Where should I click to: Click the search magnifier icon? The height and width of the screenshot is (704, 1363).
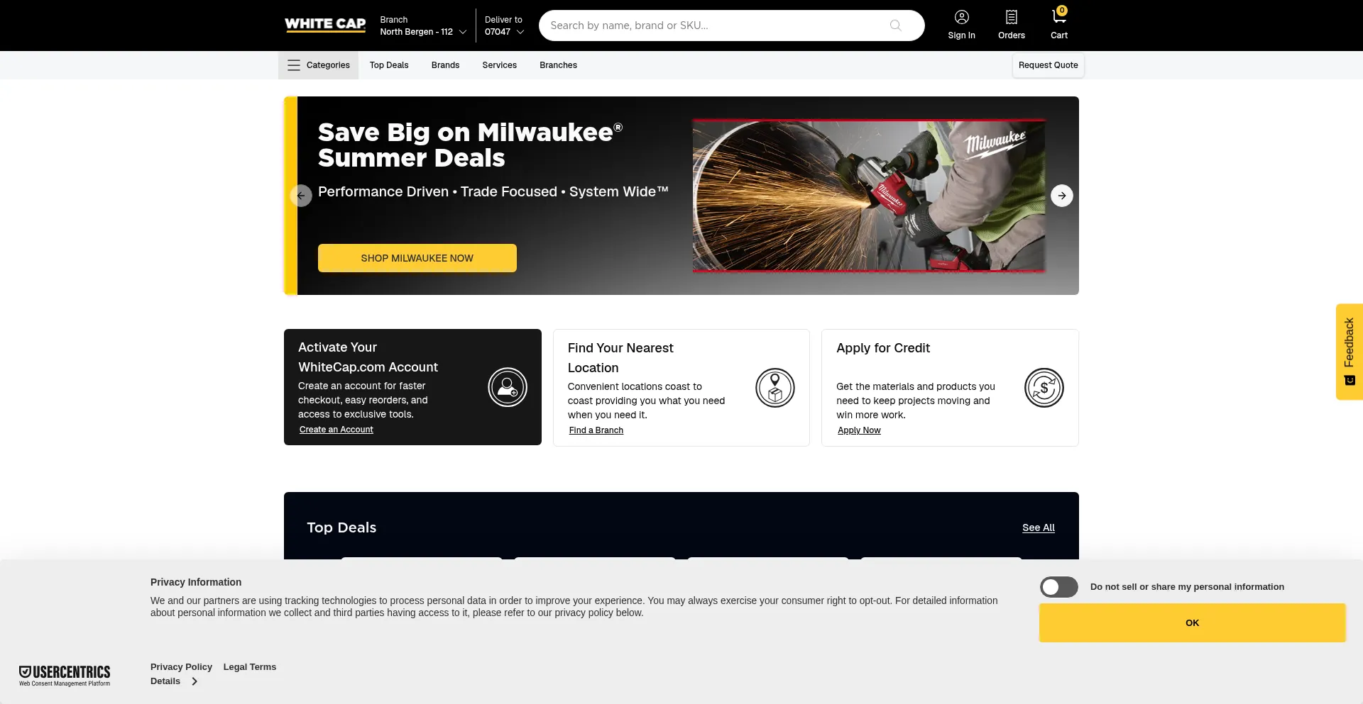point(895,26)
